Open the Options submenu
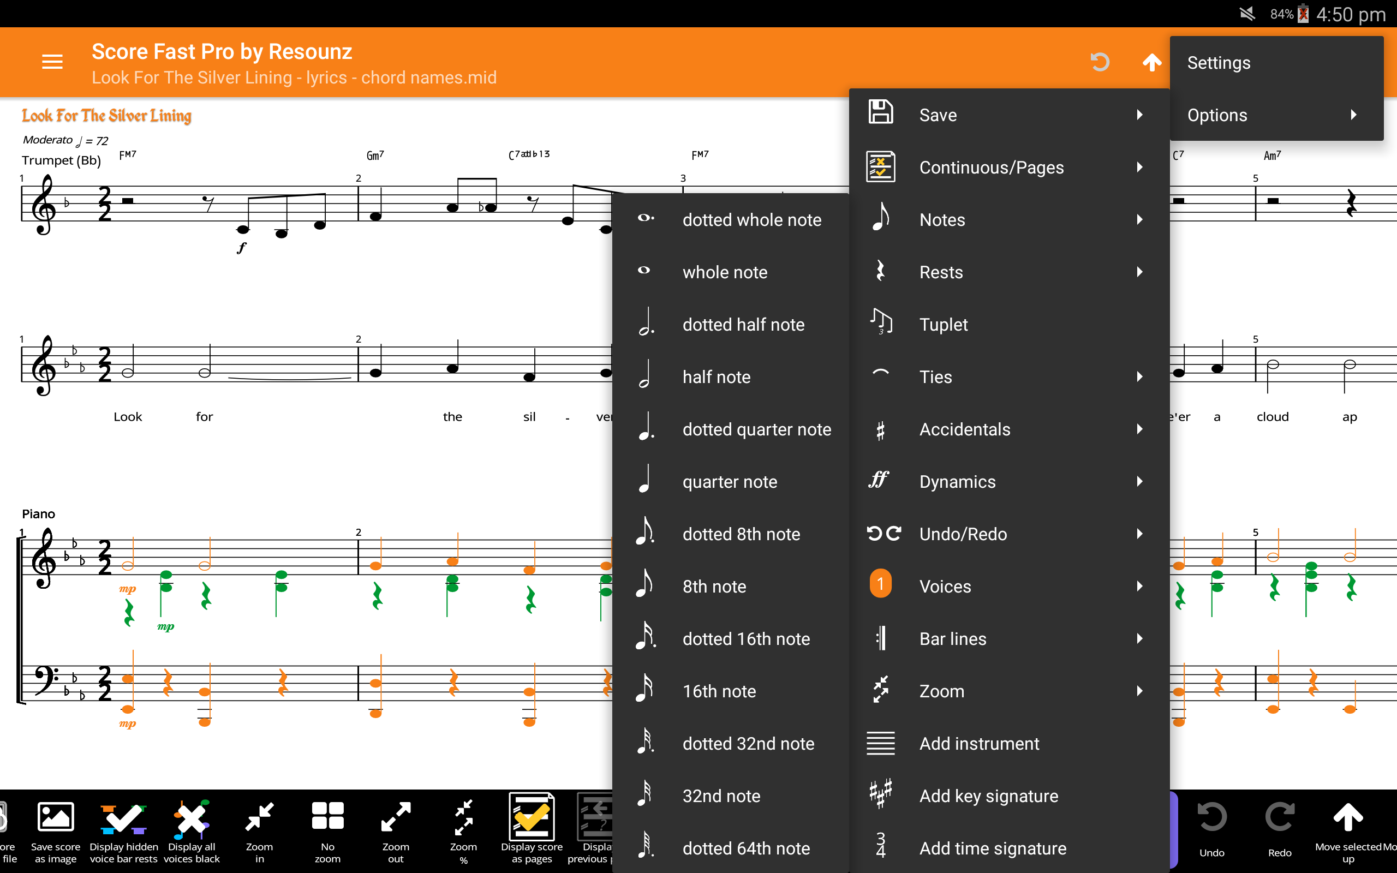Image resolution: width=1397 pixels, height=873 pixels. pos(1217,115)
